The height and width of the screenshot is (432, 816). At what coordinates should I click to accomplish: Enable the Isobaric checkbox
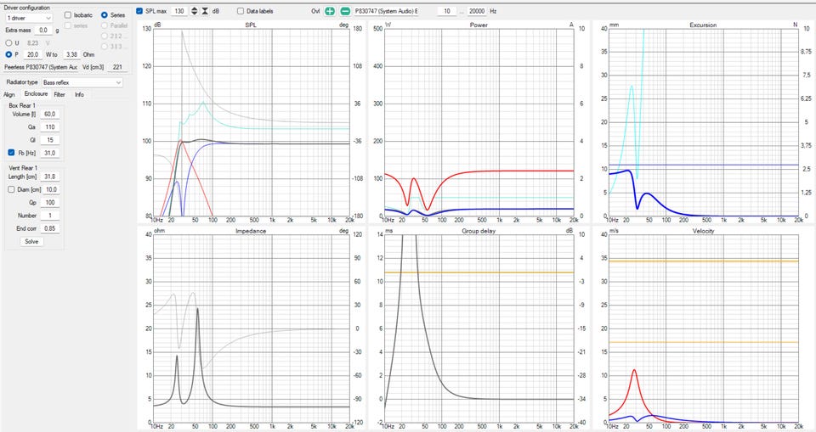[68, 15]
